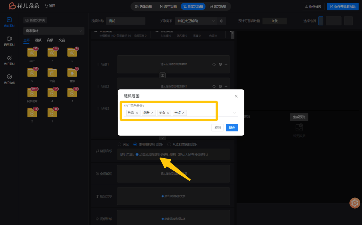Remove the 飙升 tag
Image resolution: width=362 pixels, height=225 pixels.
point(153,113)
